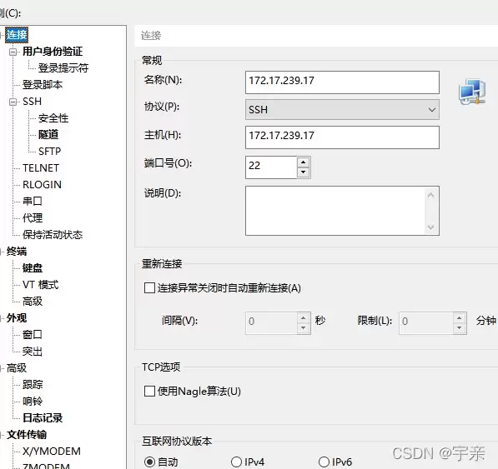Decrease the 间隔 interval value
498x469 pixels.
click(x=304, y=328)
